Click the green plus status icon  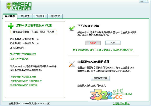[x=11, y=26]
